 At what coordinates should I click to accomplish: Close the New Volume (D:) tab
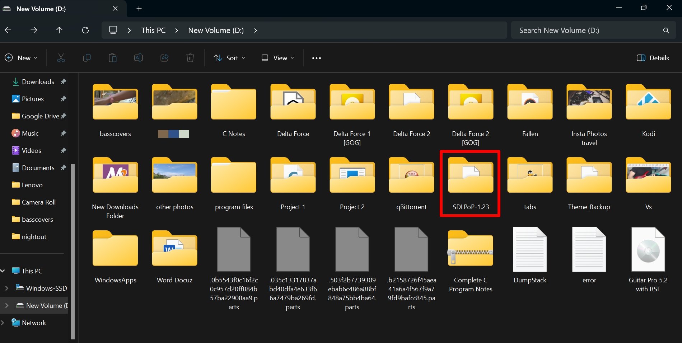coord(115,9)
